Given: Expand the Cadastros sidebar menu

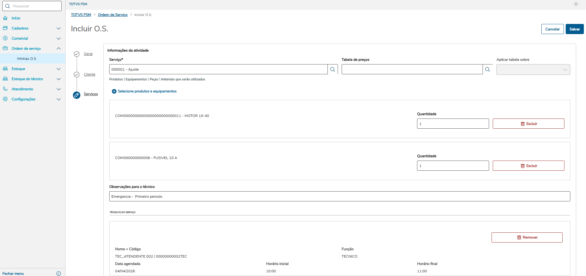Looking at the screenshot, I should tap(58, 28).
